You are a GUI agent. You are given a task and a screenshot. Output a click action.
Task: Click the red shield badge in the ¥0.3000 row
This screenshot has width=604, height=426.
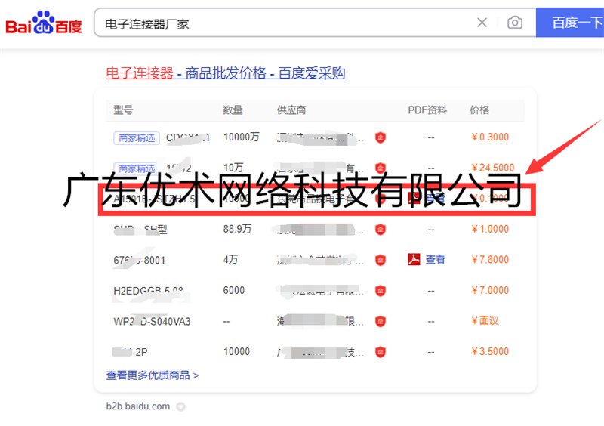coord(381,137)
